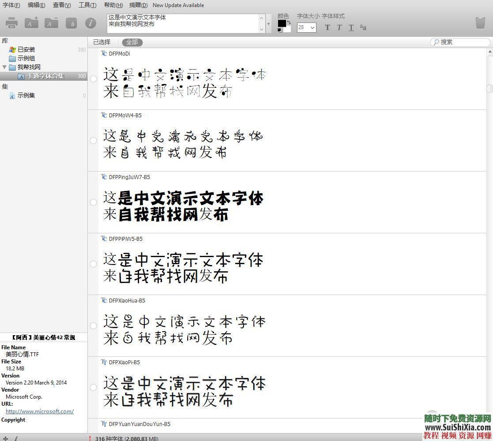Select the DFPMoDi font radio button
This screenshot has width=493, height=441.
point(93,79)
